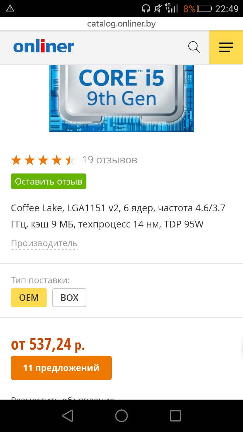Open the yellow hamburger menu

(x=226, y=47)
